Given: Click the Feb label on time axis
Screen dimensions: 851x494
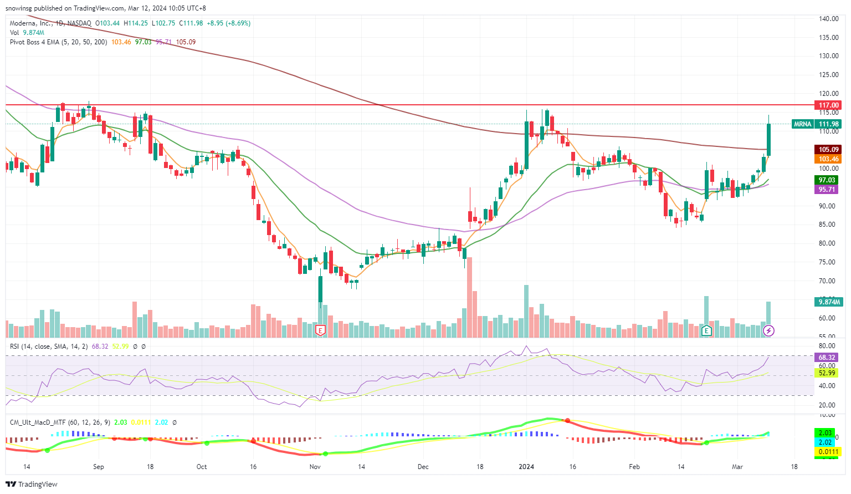Looking at the screenshot, I should coord(634,467).
